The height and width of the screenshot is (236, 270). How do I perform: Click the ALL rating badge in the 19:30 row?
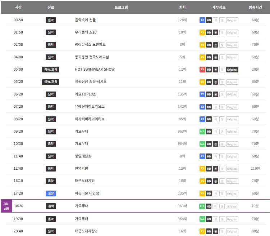click(x=202, y=219)
